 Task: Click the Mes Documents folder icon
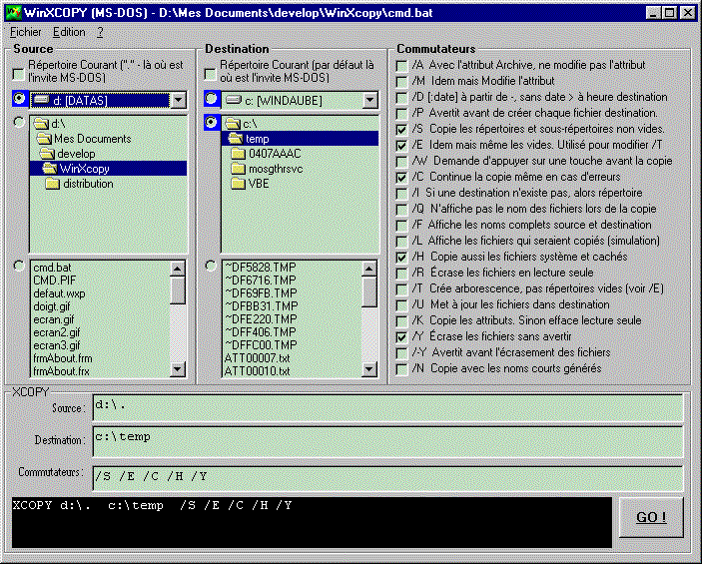[x=44, y=139]
